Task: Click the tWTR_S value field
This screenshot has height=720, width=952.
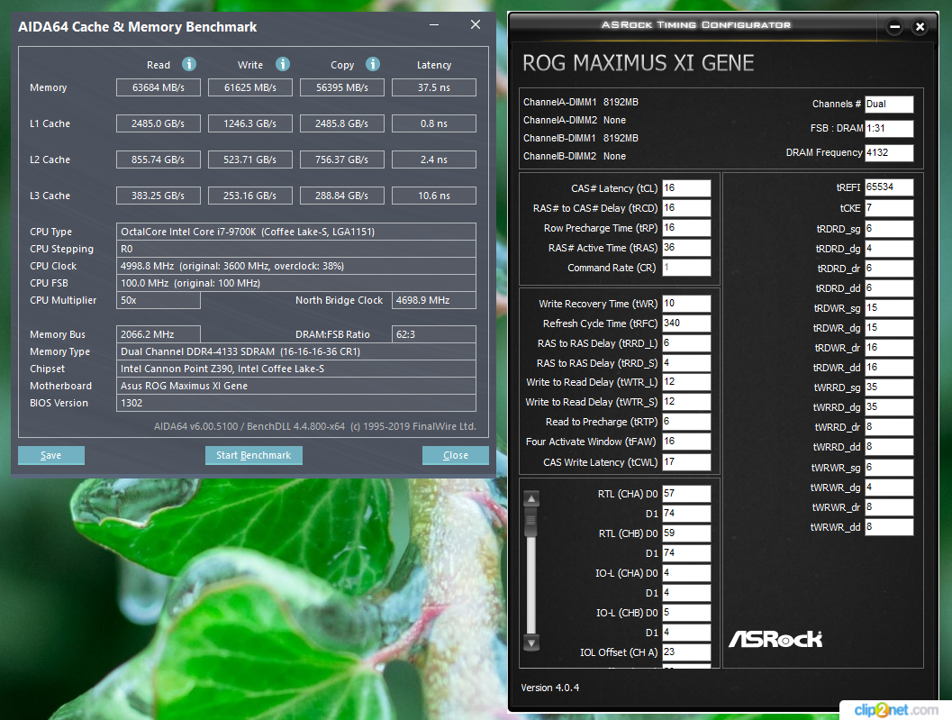Action: pyautogui.click(x=686, y=402)
